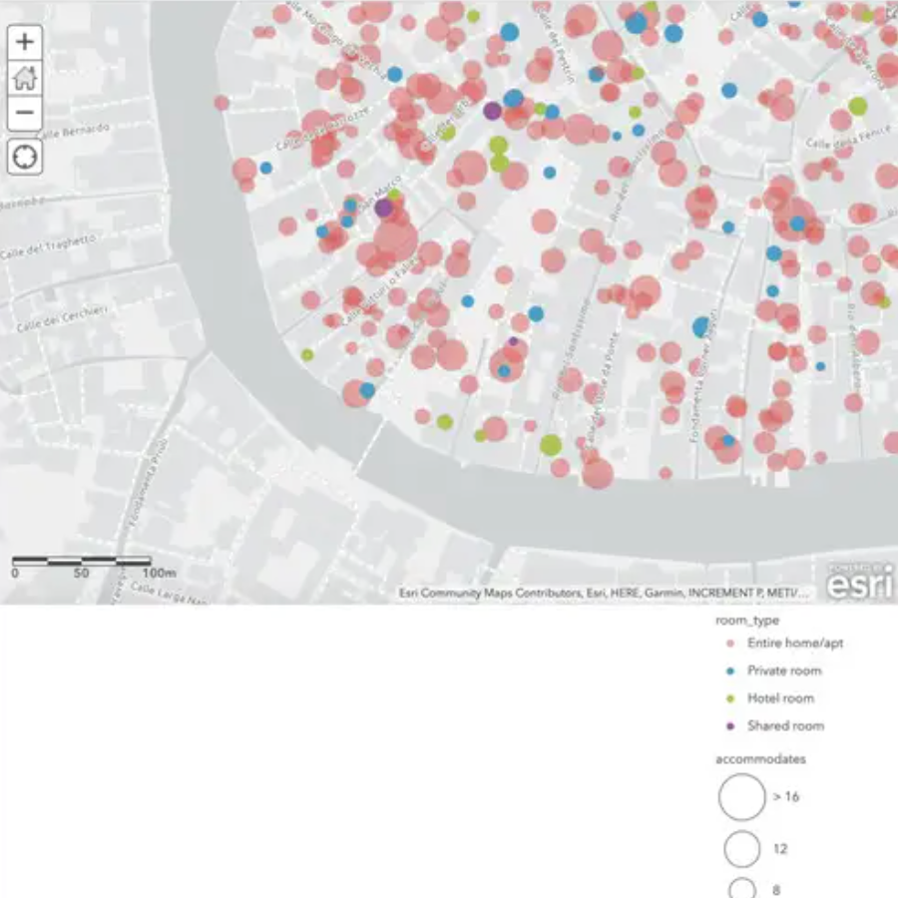The height and width of the screenshot is (898, 898).
Task: Click the purple Shared room legend dot
Action: point(729,726)
